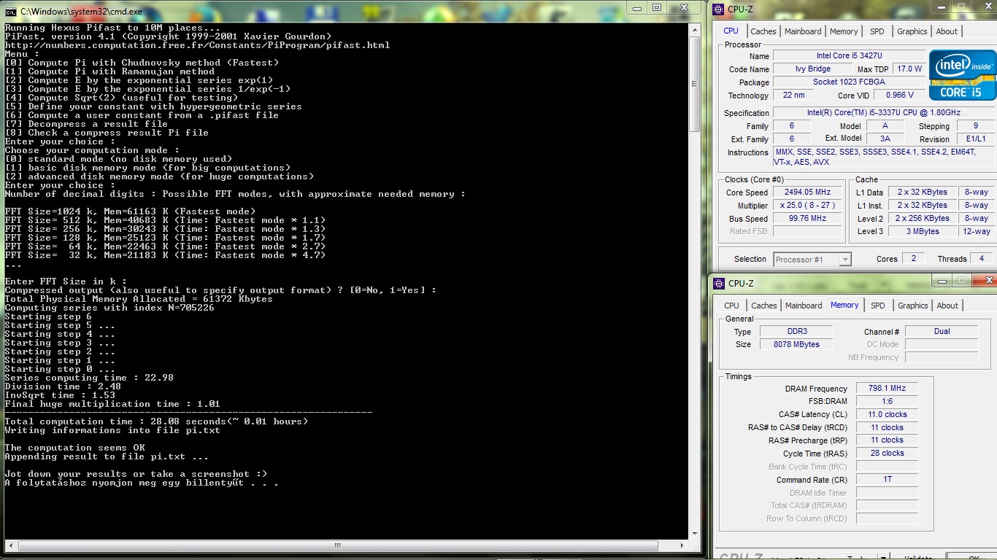This screenshot has width=997, height=560.
Task: Click the CPU-Z icon in the processor window title bar
Action: 718,9
